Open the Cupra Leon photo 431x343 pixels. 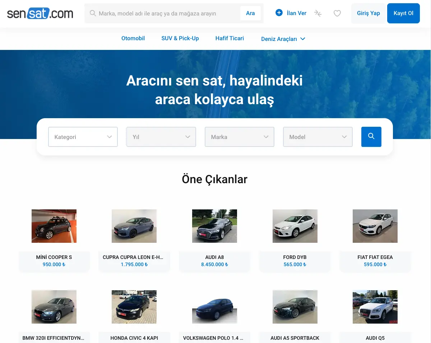pyautogui.click(x=134, y=226)
